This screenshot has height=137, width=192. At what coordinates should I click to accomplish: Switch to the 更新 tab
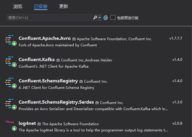pyautogui.click(x=64, y=6)
